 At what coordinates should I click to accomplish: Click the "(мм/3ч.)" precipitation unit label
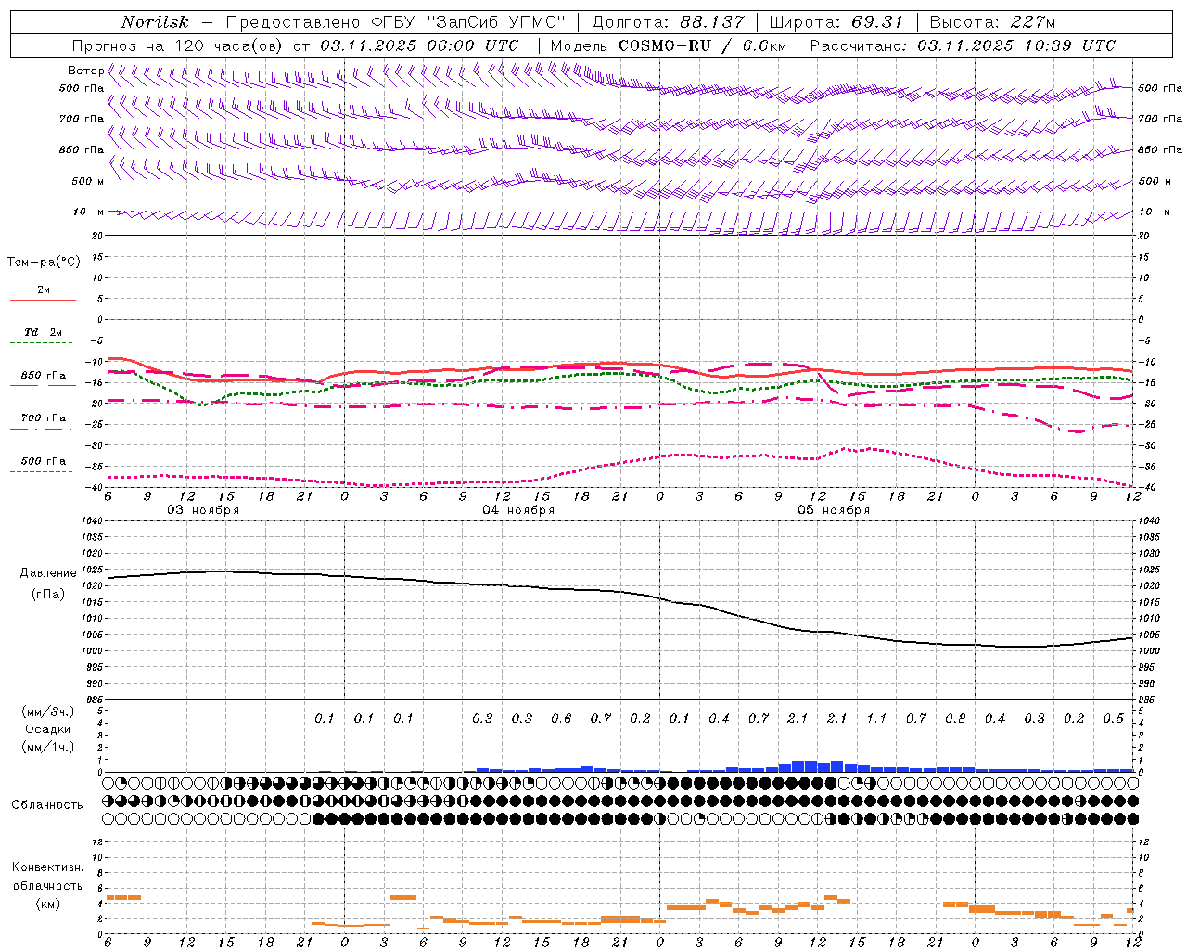tap(48, 712)
